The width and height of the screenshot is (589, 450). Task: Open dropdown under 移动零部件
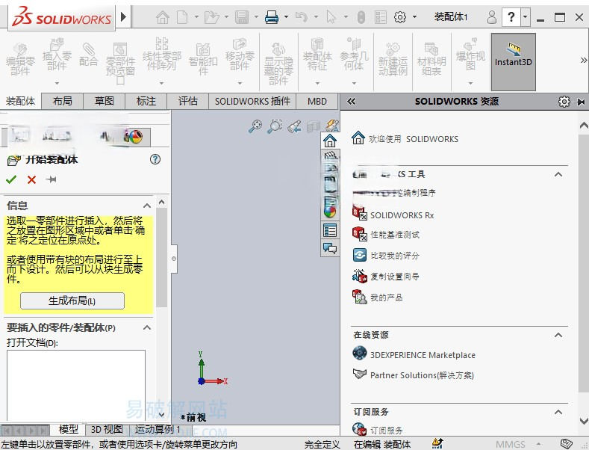pyautogui.click(x=240, y=83)
